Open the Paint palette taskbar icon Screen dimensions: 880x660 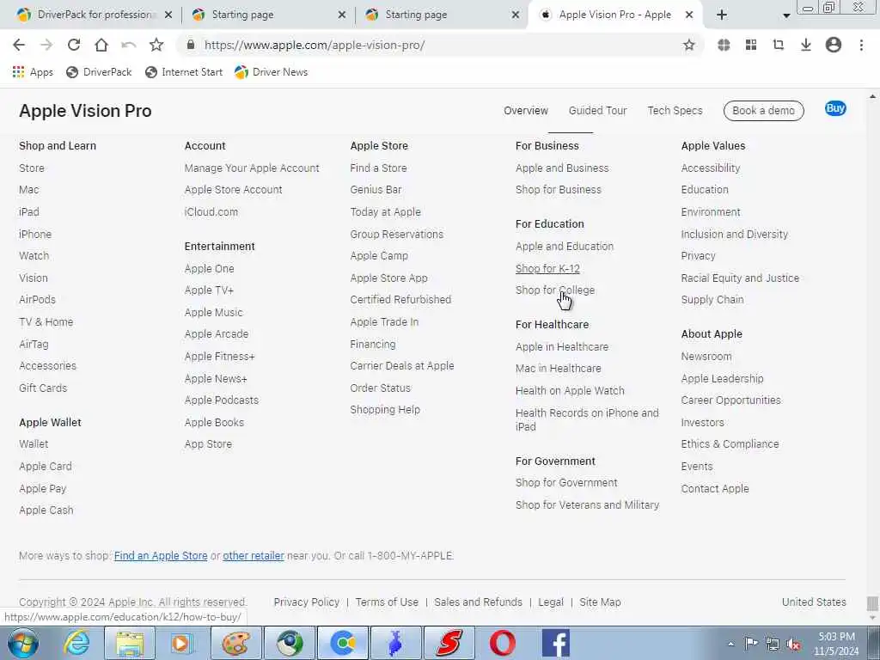coord(235,643)
